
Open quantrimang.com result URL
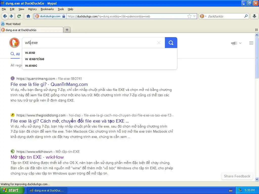click(49, 79)
